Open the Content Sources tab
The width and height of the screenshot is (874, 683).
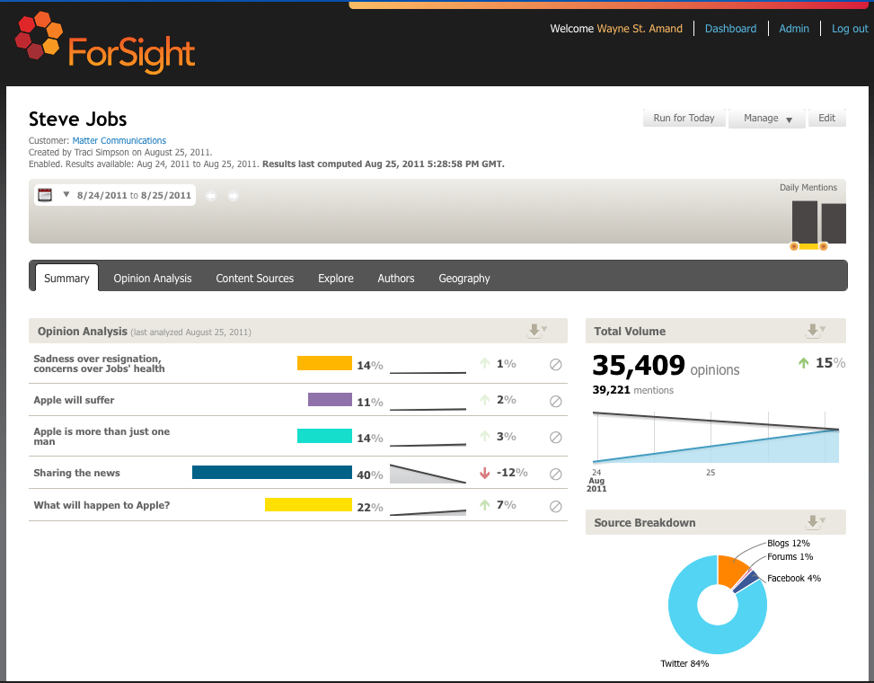coord(255,279)
